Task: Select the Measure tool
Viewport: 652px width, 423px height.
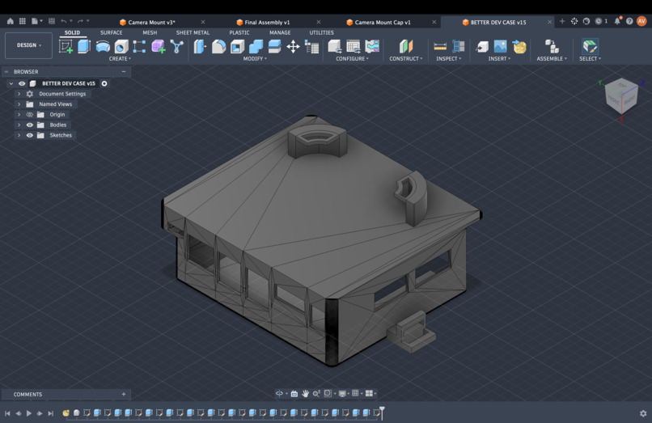Action: [x=440, y=47]
